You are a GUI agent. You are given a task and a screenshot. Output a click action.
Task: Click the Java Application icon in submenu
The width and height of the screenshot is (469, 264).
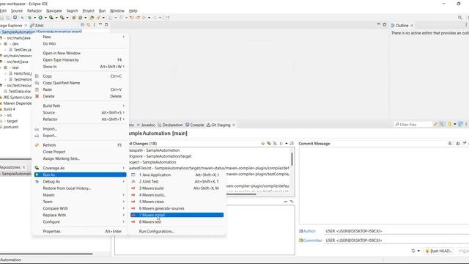point(133,175)
